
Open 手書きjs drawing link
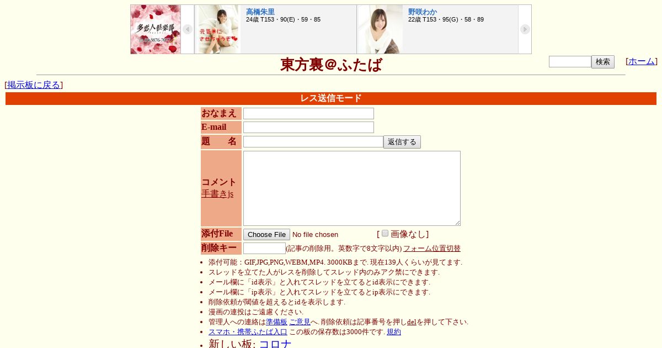[x=217, y=194]
